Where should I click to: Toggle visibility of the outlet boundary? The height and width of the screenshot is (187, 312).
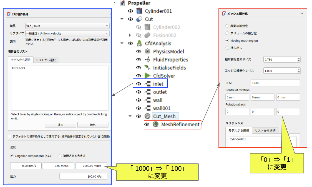138,92
